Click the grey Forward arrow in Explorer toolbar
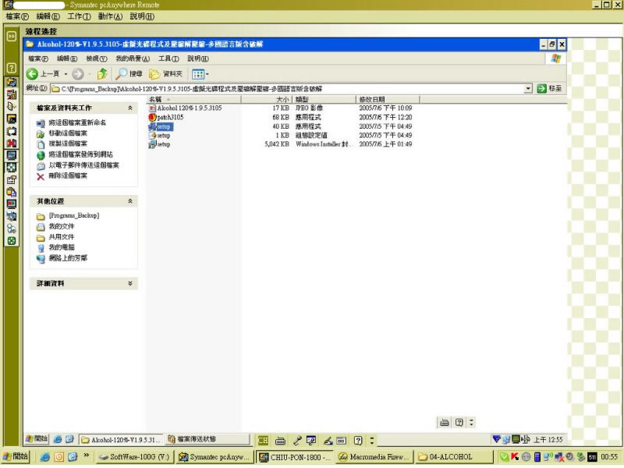 pyautogui.click(x=78, y=73)
